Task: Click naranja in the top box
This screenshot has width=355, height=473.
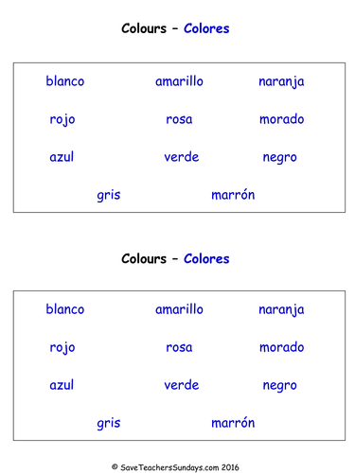Action: (x=281, y=82)
